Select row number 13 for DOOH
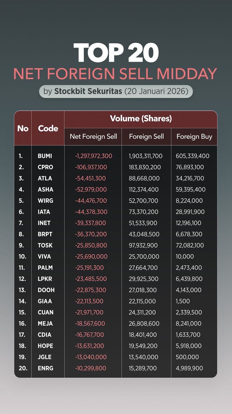 click(x=22, y=290)
